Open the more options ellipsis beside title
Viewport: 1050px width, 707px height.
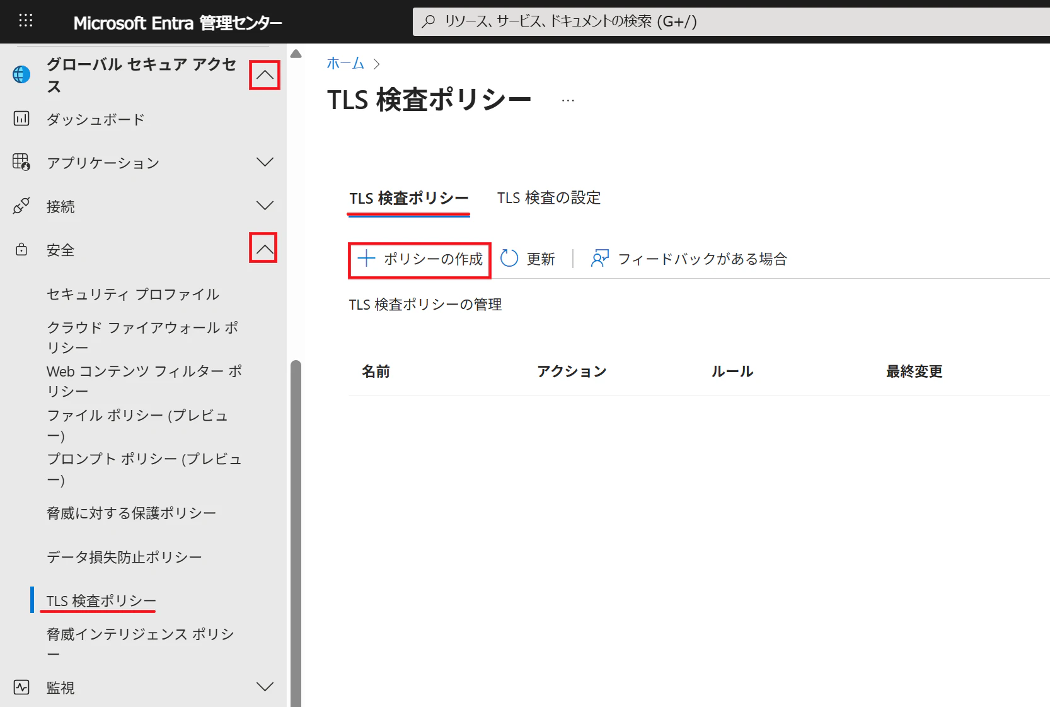[568, 100]
